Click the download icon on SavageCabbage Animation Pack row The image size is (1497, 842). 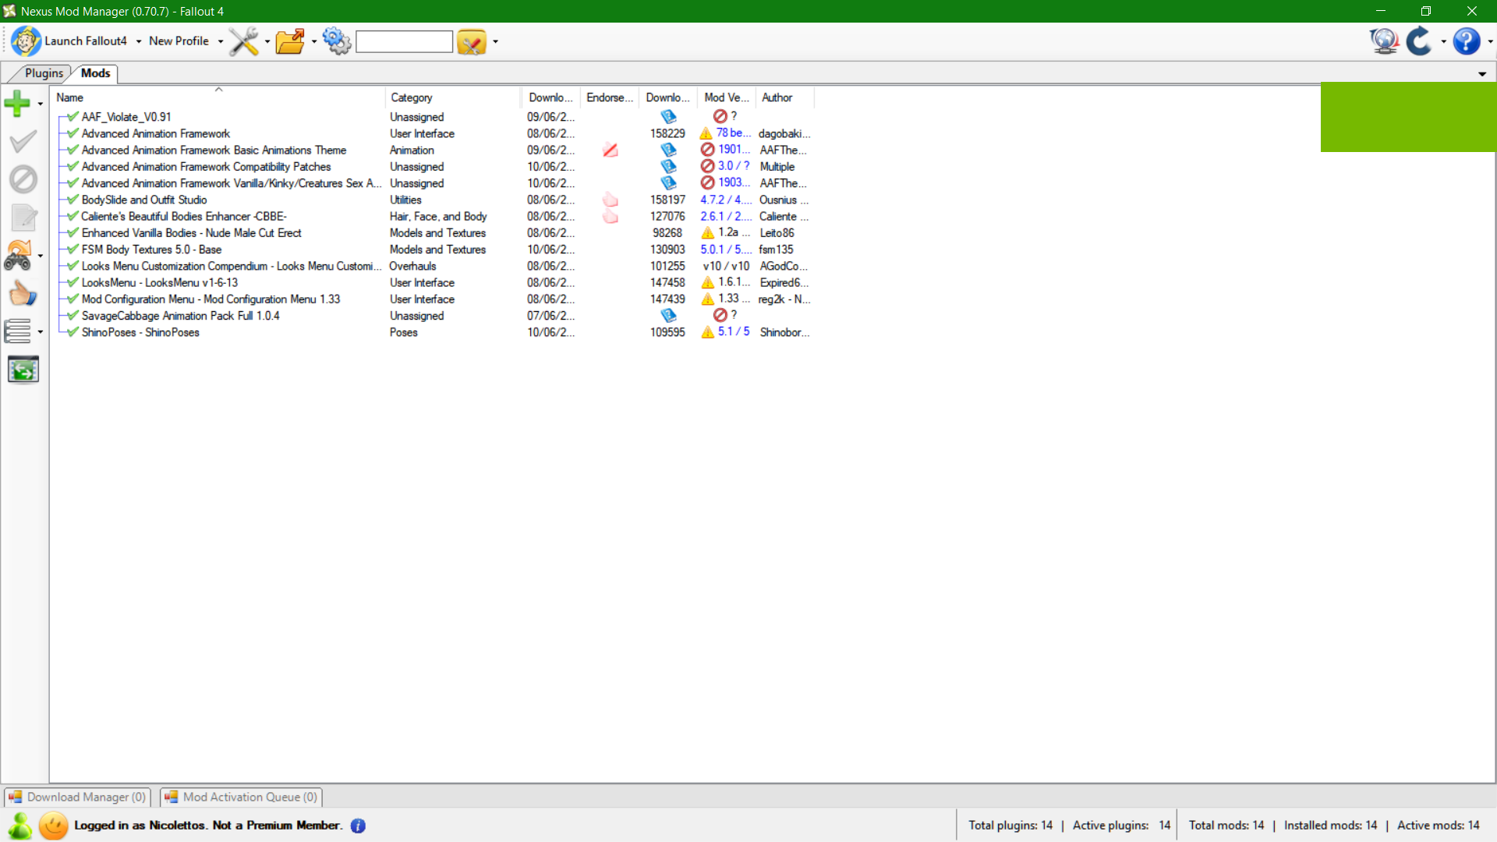[x=668, y=316]
